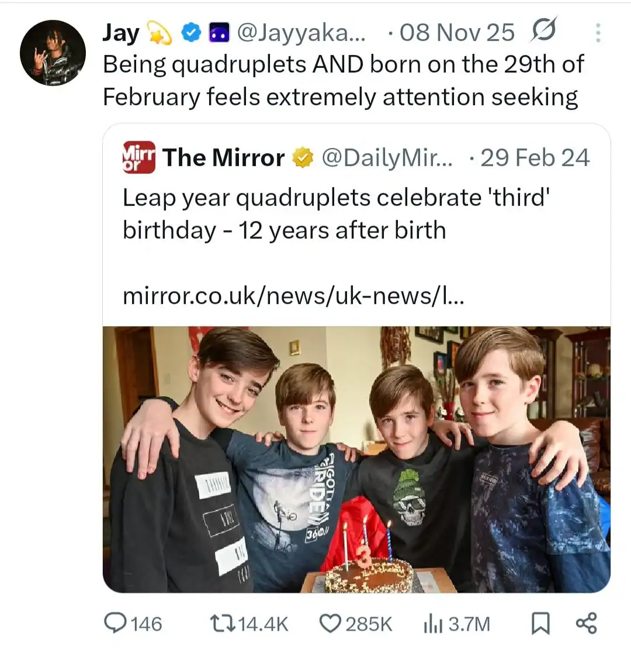Click The Mirror's gold verified badge
Image resolution: width=631 pixels, height=650 pixels.
303,158
